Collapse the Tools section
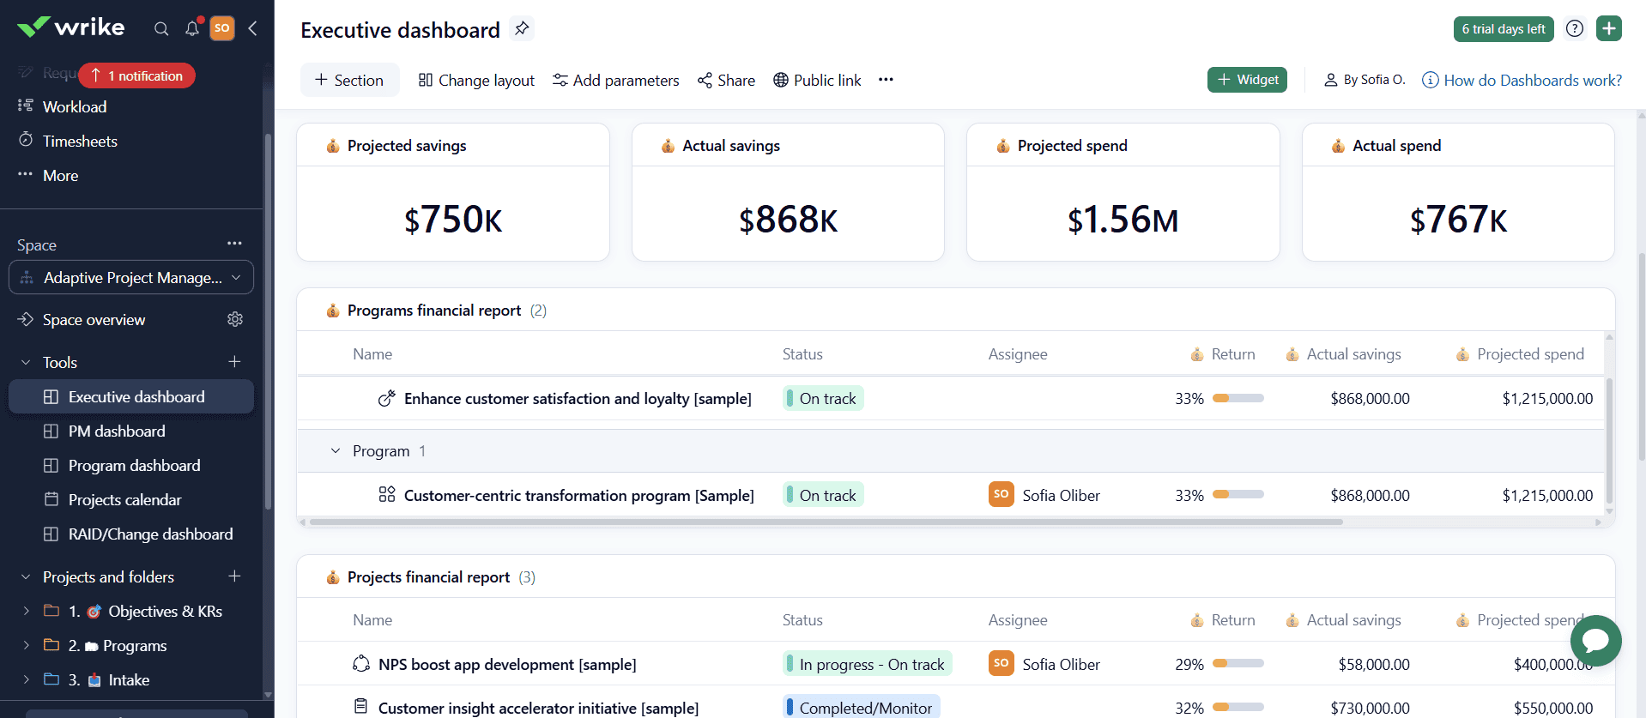Screen dimensions: 1646x718 click(26, 362)
